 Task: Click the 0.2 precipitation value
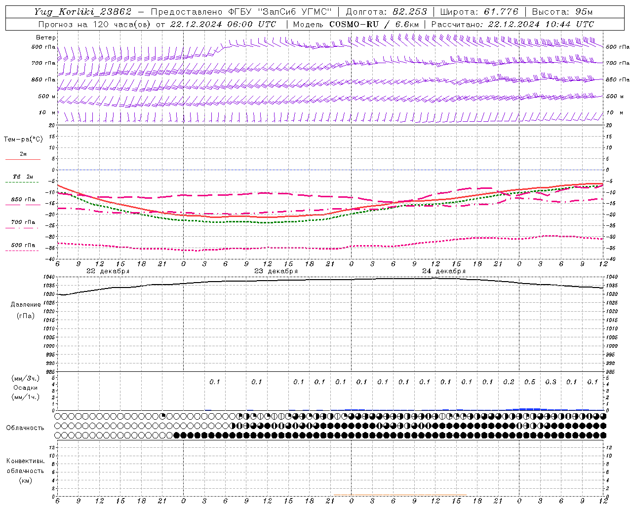(509, 382)
